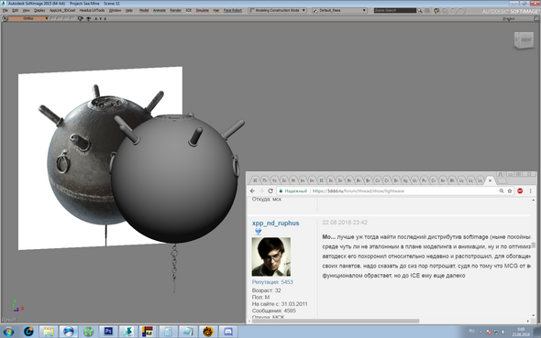Open the Default_Pass render pass dropdown
The height and width of the screenshot is (338, 541).
[x=339, y=11]
